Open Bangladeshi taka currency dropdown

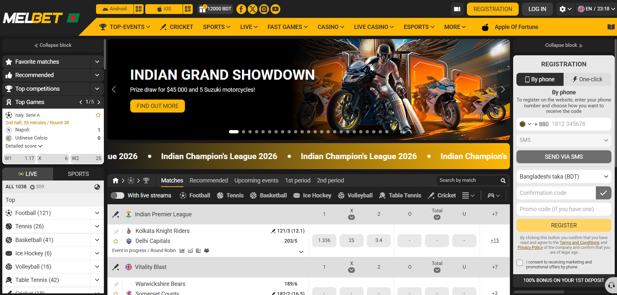564,177
